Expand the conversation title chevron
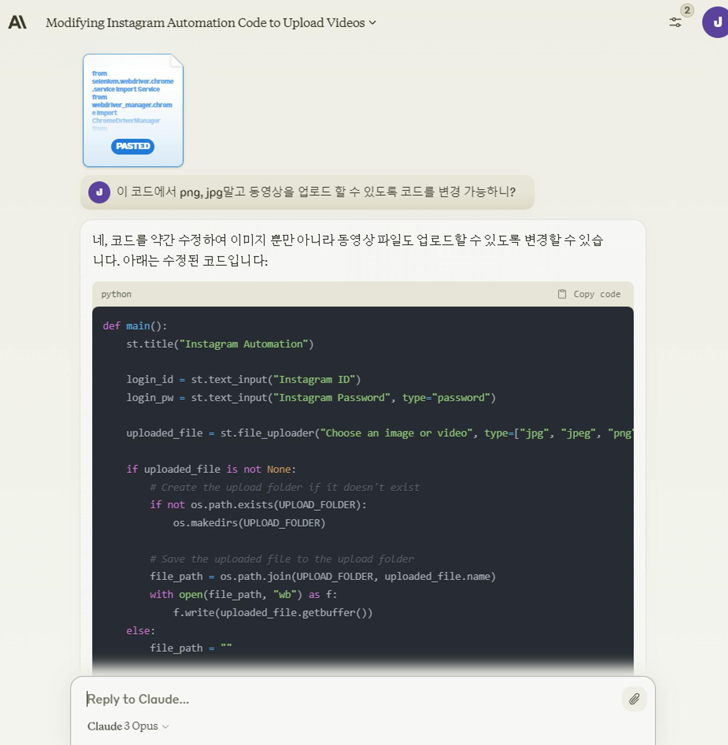Viewport: 728px width, 745px height. (x=372, y=23)
